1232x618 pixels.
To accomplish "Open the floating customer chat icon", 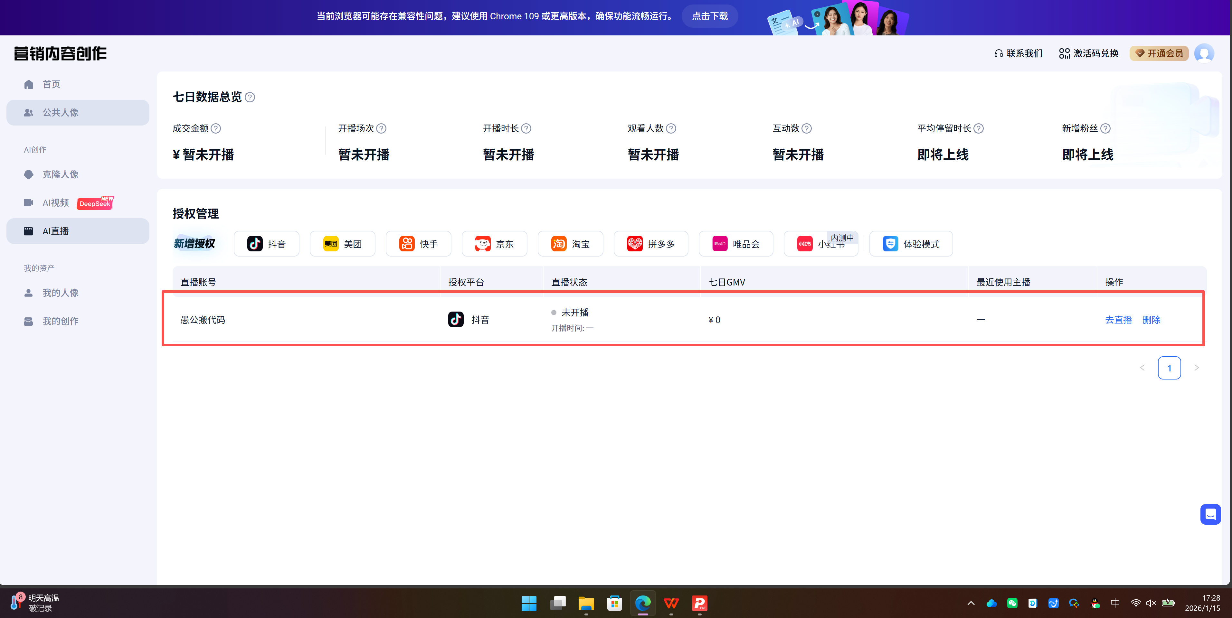I will [1210, 514].
